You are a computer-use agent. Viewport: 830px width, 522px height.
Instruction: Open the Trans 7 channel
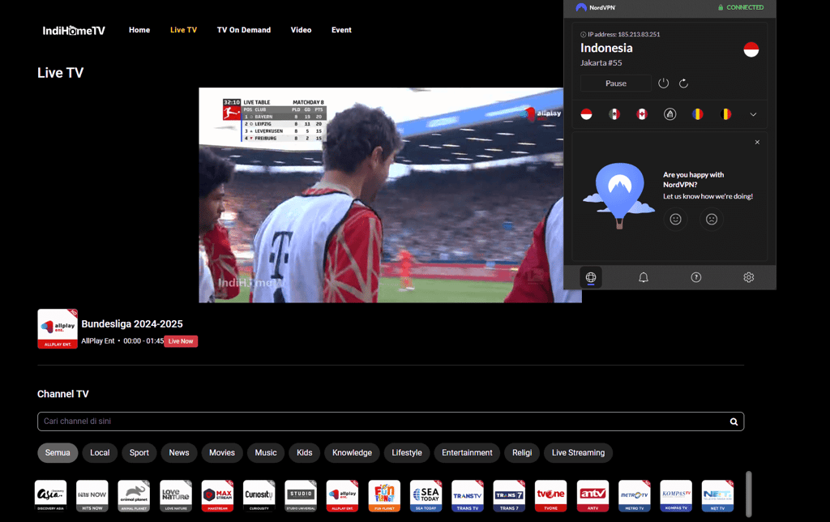click(509, 496)
